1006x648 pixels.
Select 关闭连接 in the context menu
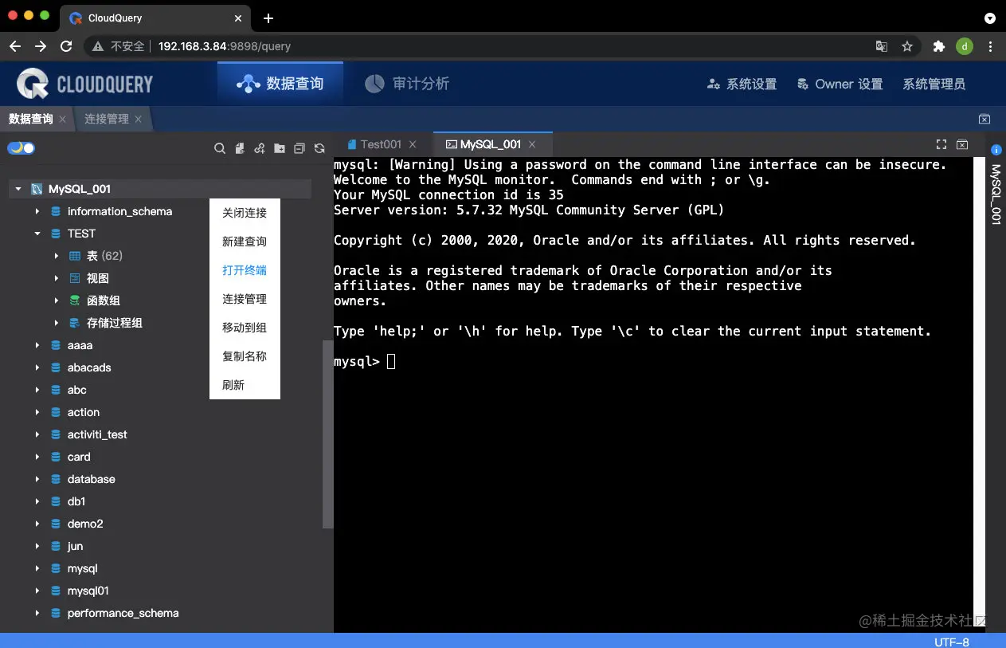point(245,213)
